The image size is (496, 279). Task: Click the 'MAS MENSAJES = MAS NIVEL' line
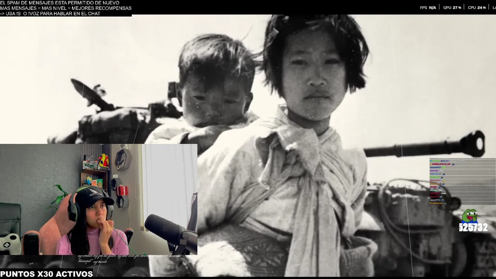tap(66, 8)
